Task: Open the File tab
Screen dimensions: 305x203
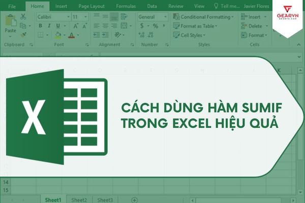Action: point(12,7)
